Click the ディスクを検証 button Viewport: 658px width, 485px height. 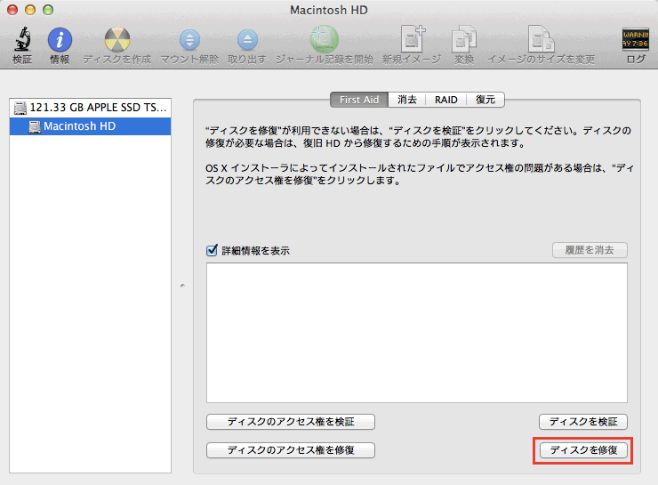tap(583, 422)
